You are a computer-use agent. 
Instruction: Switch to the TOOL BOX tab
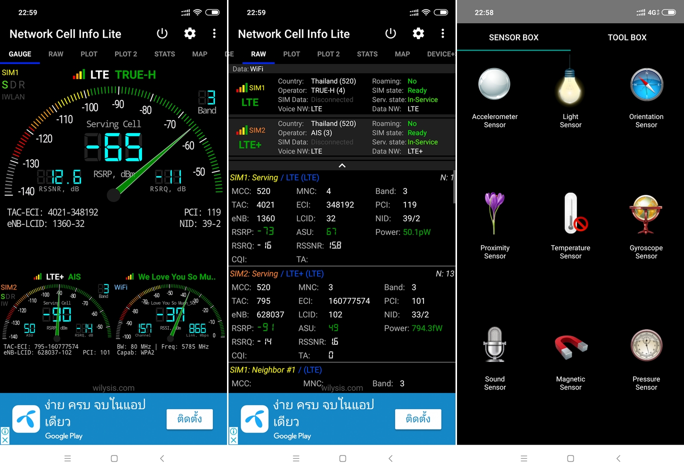tap(627, 37)
